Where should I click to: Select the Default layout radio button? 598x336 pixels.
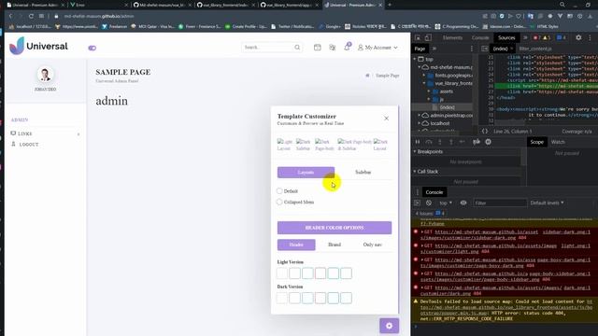279,190
